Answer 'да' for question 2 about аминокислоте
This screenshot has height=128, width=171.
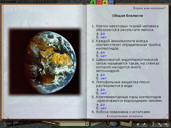(103, 52)
